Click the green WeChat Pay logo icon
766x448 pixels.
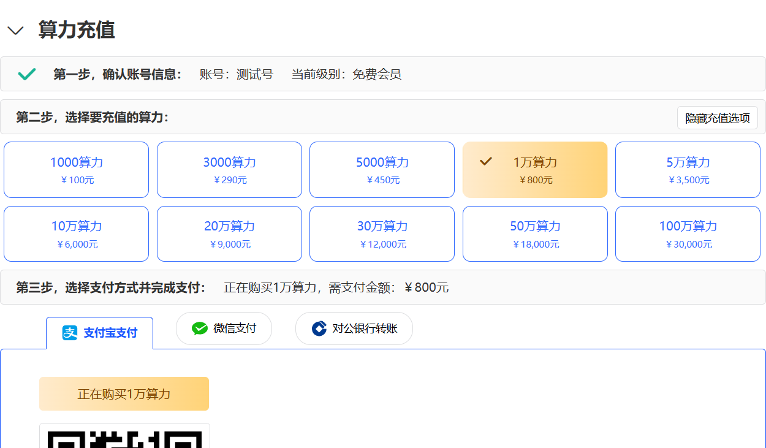[200, 328]
